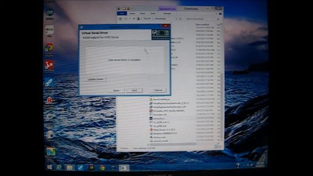Open the View ribbon tab in Explorer

pos(153,13)
